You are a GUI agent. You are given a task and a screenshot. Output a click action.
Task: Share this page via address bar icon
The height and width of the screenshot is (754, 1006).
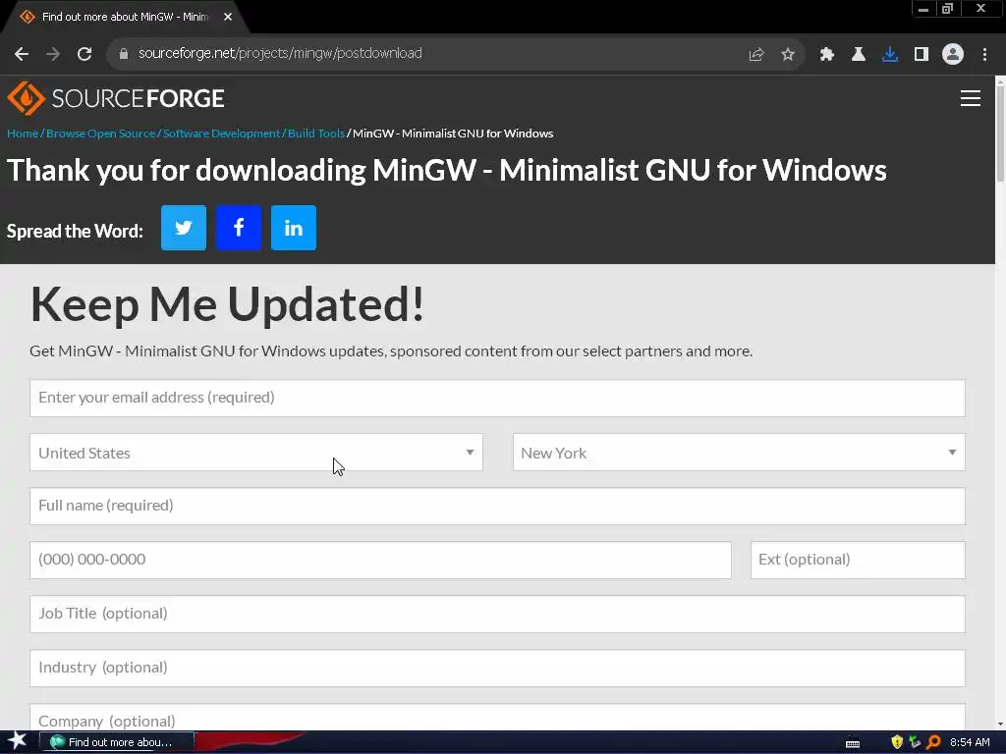(756, 54)
